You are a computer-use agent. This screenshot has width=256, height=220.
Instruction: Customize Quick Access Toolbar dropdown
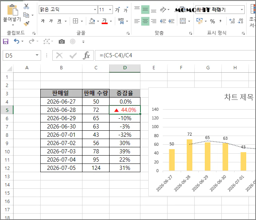(x=83, y=42)
